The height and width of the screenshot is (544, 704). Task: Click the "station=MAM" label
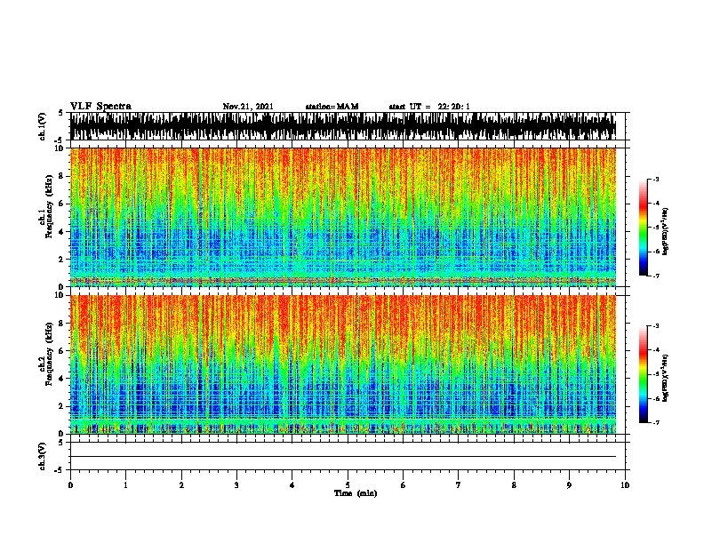click(x=332, y=107)
